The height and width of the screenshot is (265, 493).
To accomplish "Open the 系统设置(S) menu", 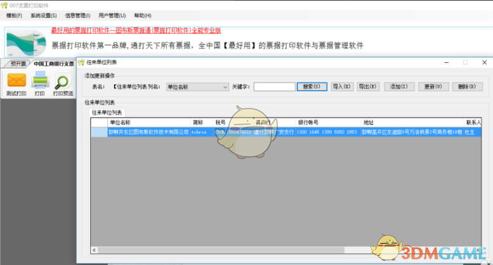I will tap(43, 15).
